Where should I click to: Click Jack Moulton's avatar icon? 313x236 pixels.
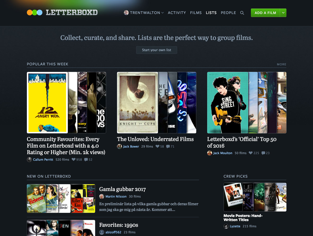pos(209,153)
